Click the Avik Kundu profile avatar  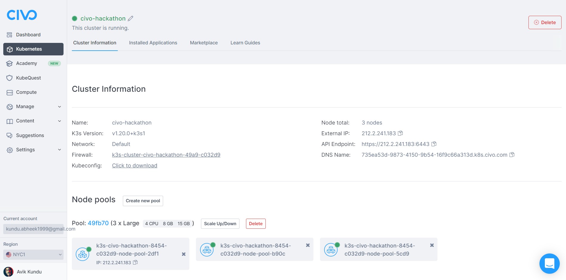click(8, 272)
